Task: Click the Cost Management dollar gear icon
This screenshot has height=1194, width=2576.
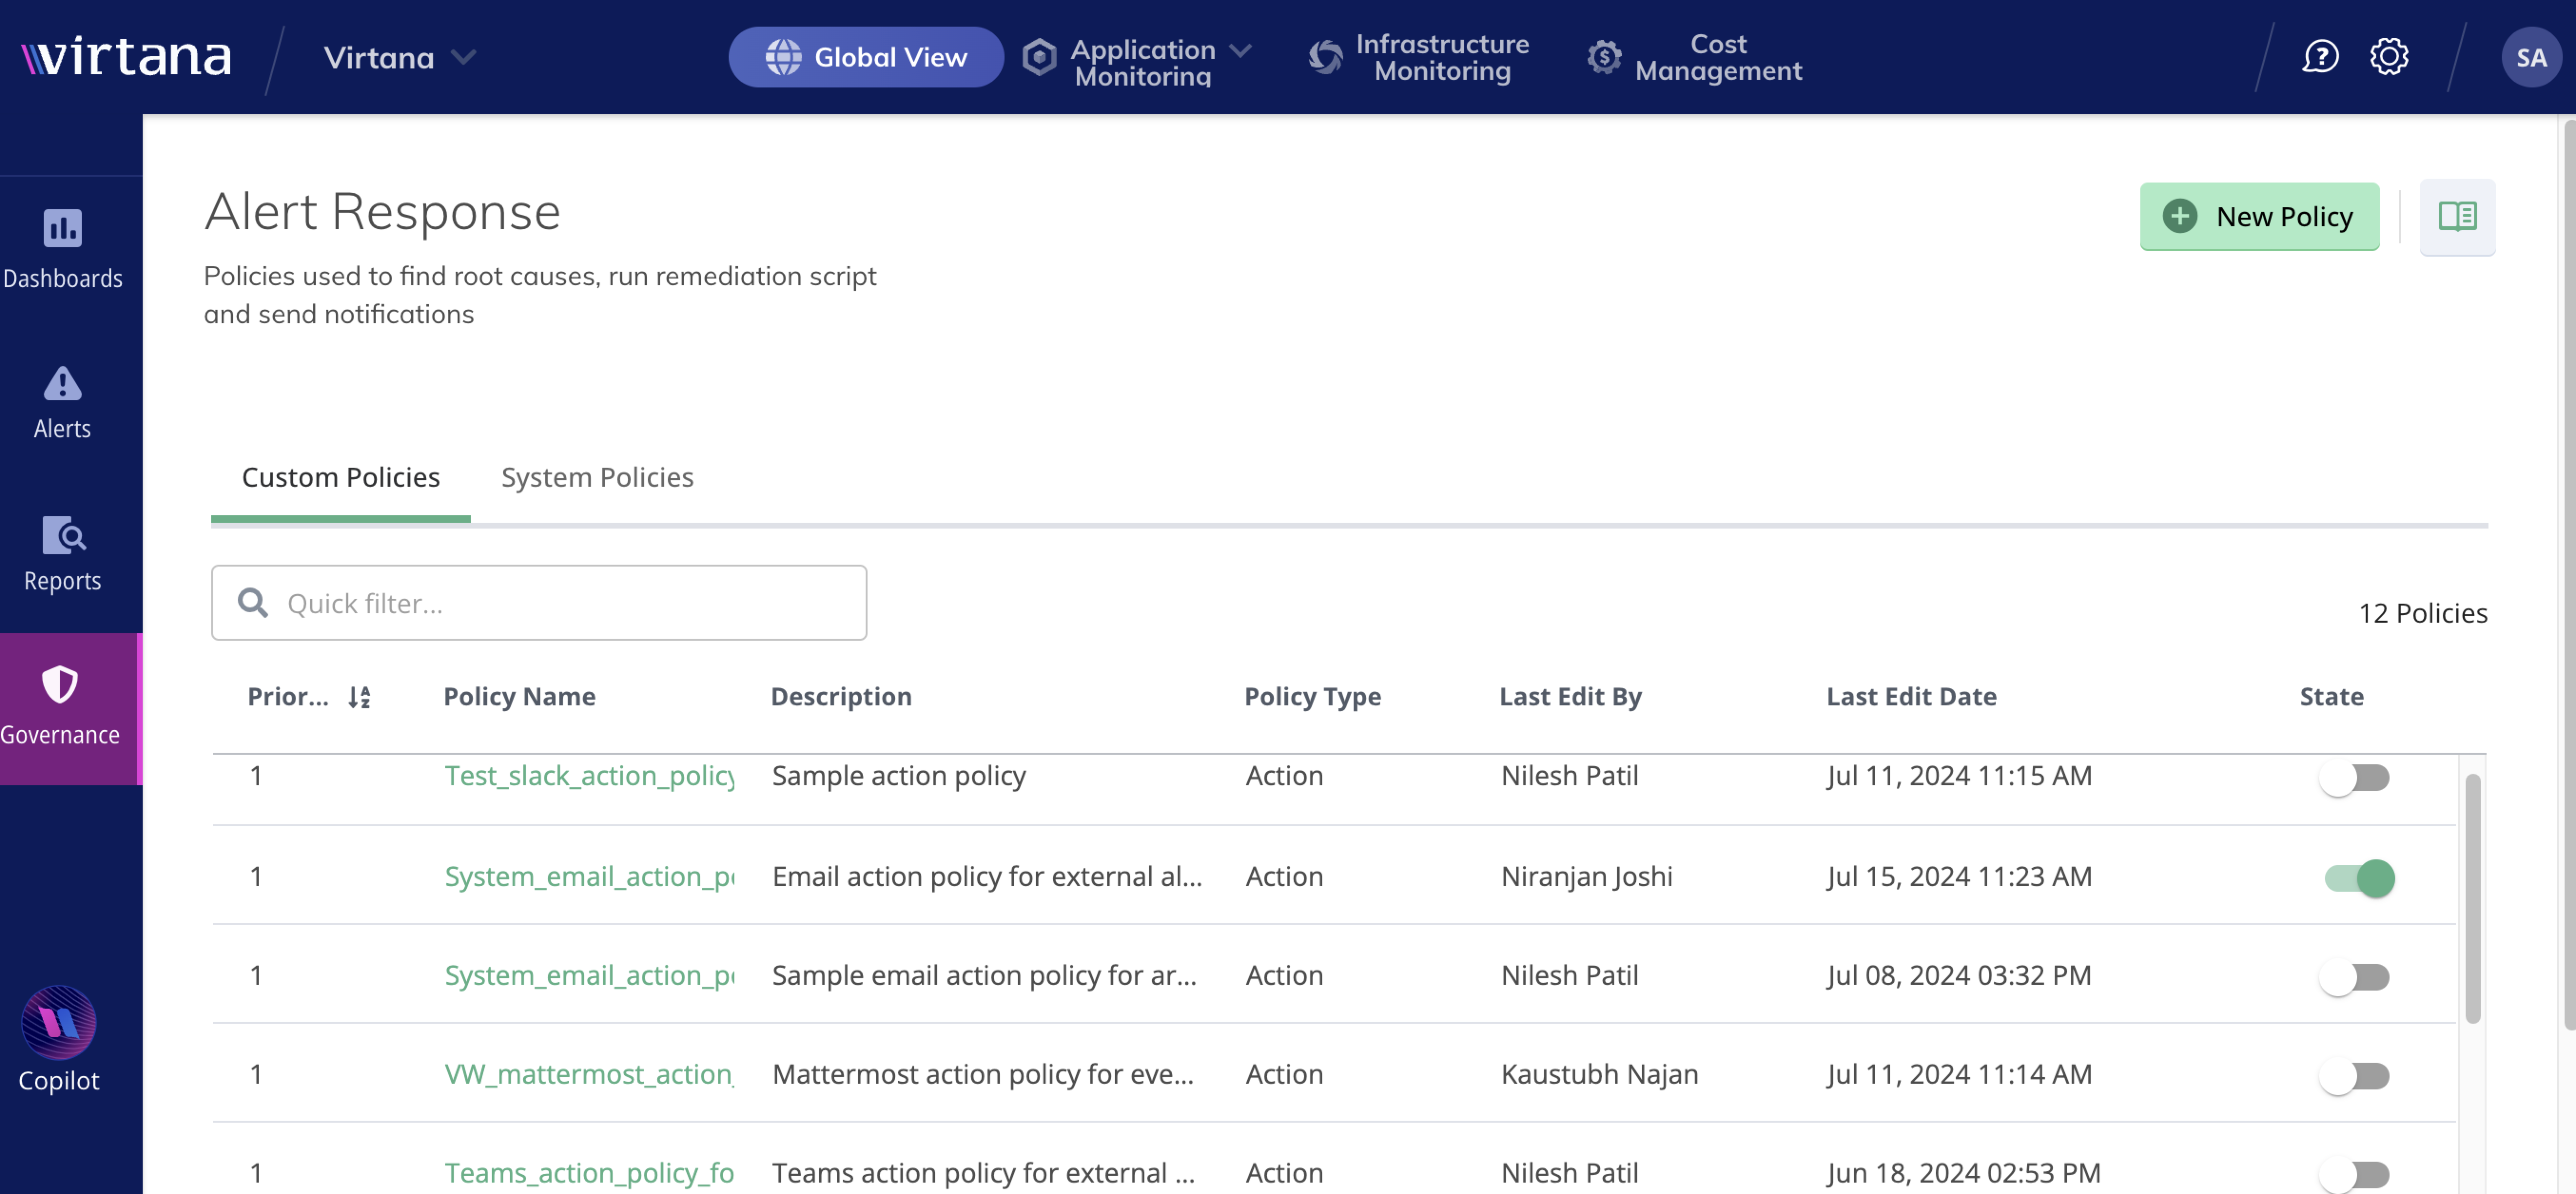Action: tap(1604, 57)
